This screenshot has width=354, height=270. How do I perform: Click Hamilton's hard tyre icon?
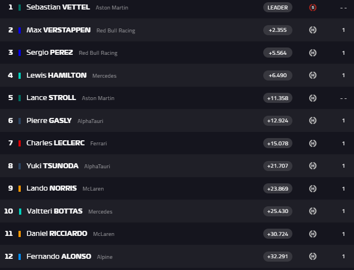tap(313, 75)
